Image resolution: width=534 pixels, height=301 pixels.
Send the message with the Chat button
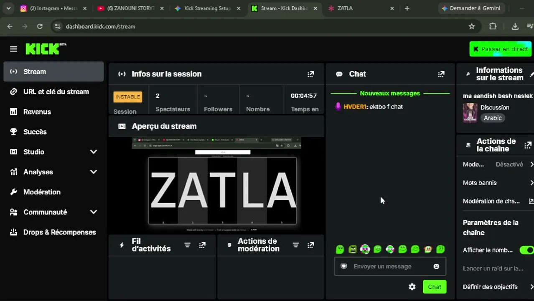coord(435,287)
